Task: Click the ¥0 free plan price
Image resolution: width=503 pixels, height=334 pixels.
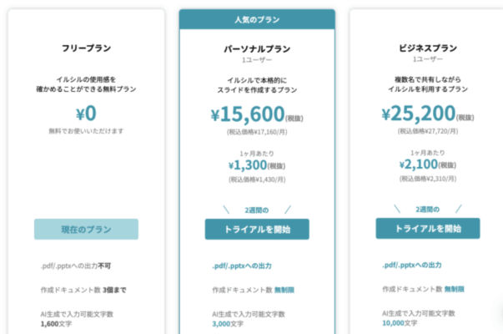Action: pos(86,114)
